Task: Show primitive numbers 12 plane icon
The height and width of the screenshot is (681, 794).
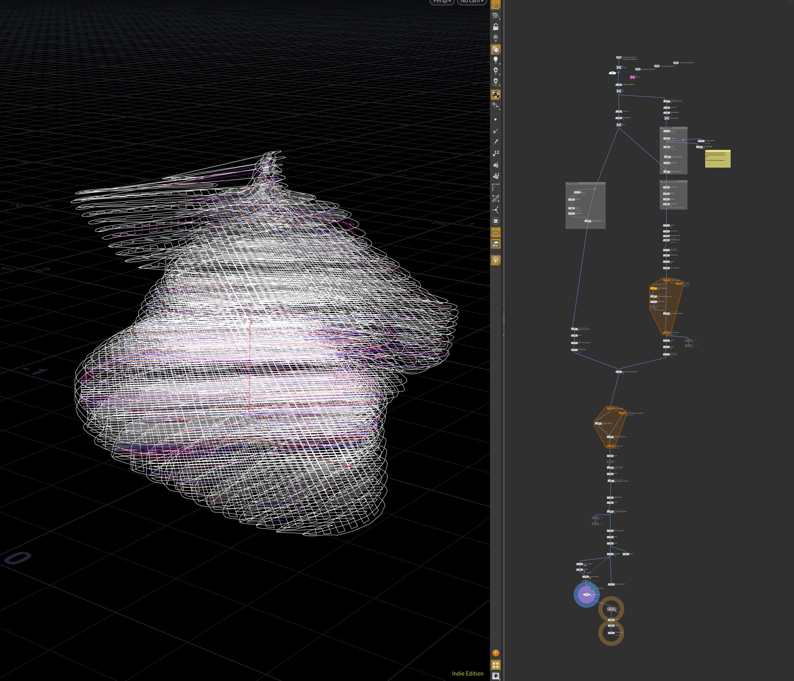Action: coord(496,176)
